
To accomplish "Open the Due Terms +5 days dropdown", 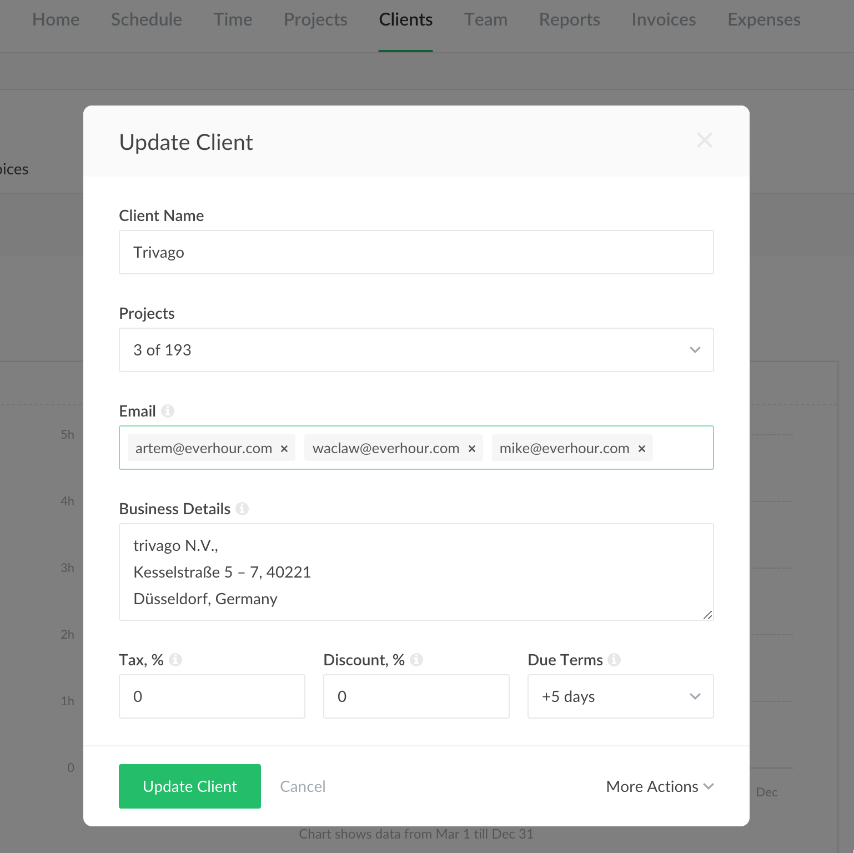I will (x=620, y=696).
